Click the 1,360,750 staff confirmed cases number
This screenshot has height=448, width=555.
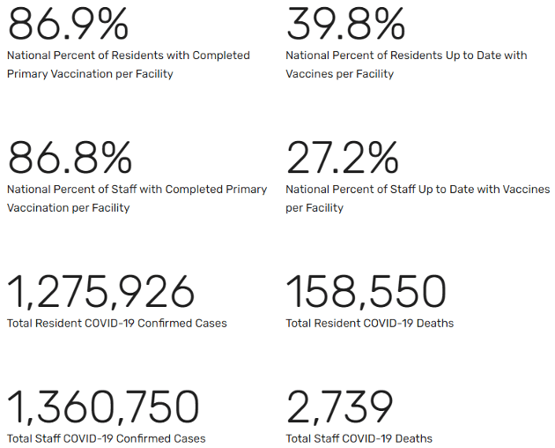click(x=103, y=407)
